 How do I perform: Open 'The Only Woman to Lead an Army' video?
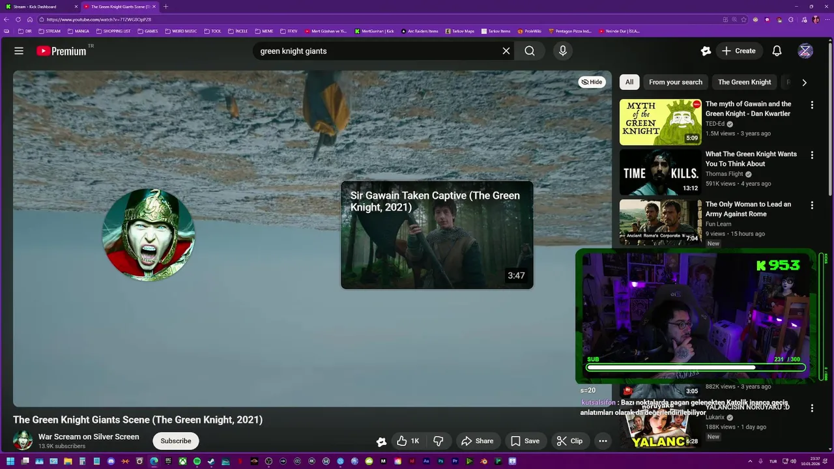point(748,209)
